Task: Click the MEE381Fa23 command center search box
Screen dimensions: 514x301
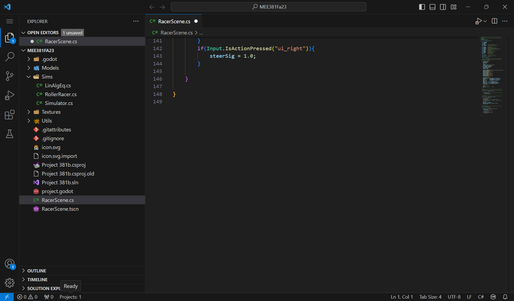Action: coord(269,7)
